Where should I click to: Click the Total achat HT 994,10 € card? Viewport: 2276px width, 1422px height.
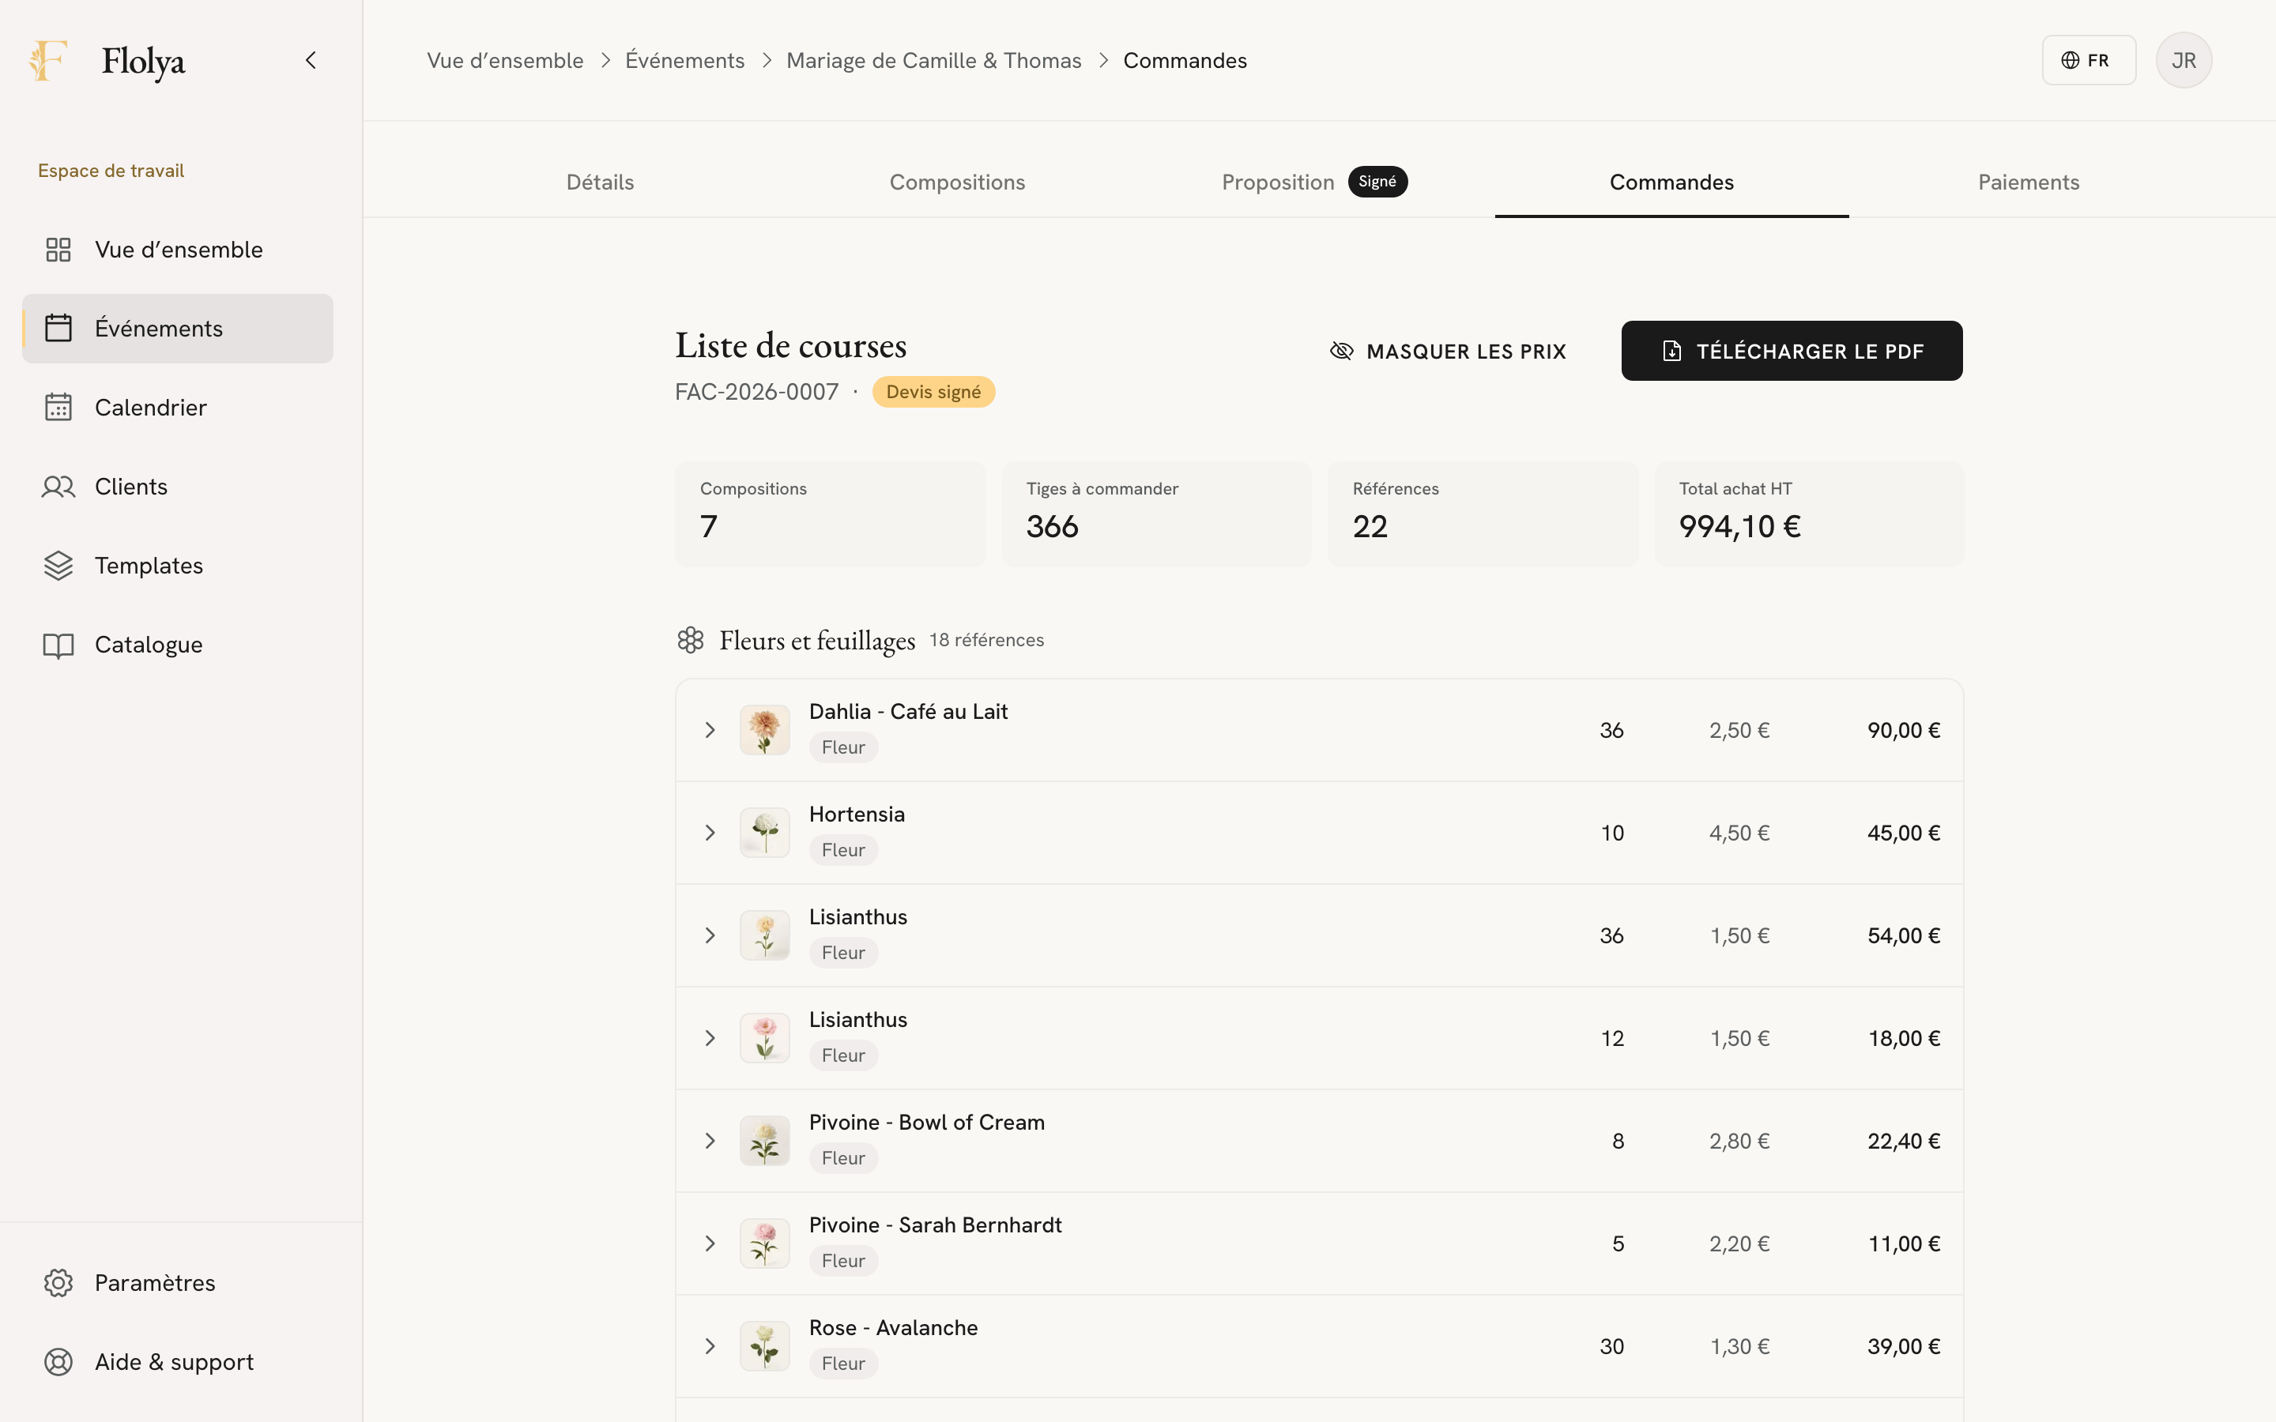pos(1809,513)
